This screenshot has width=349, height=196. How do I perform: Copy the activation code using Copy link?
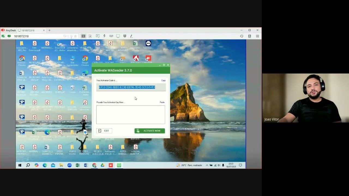point(163,80)
